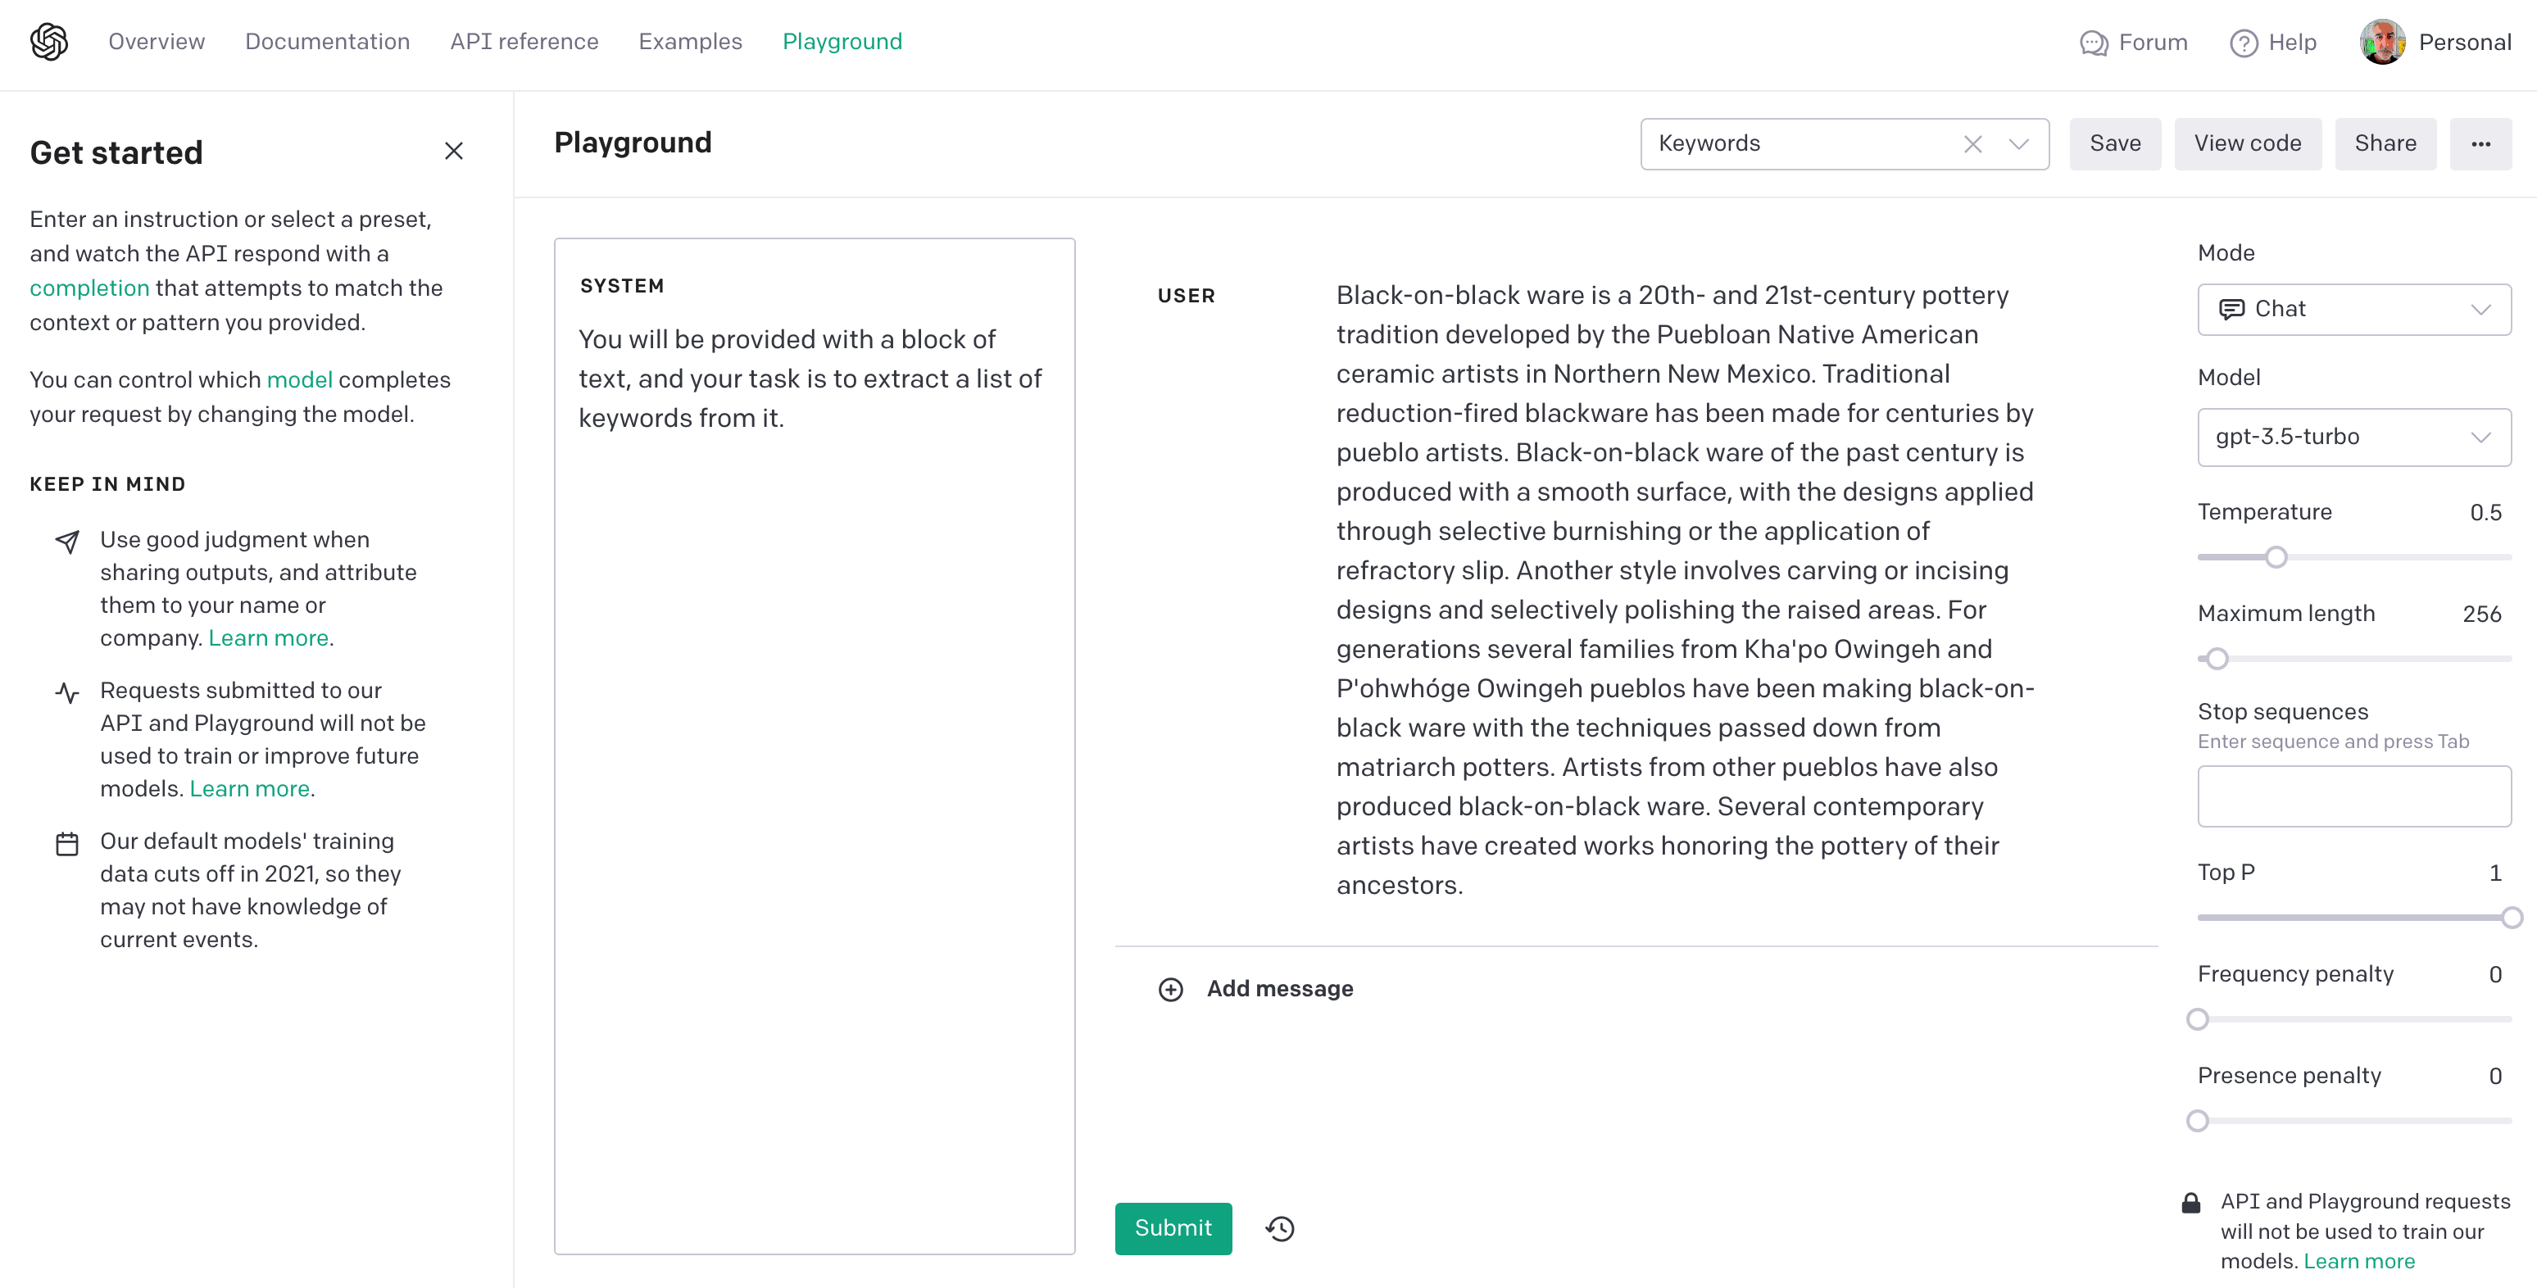Click the OpenAI logo icon
This screenshot has width=2537, height=1288.
point(48,41)
